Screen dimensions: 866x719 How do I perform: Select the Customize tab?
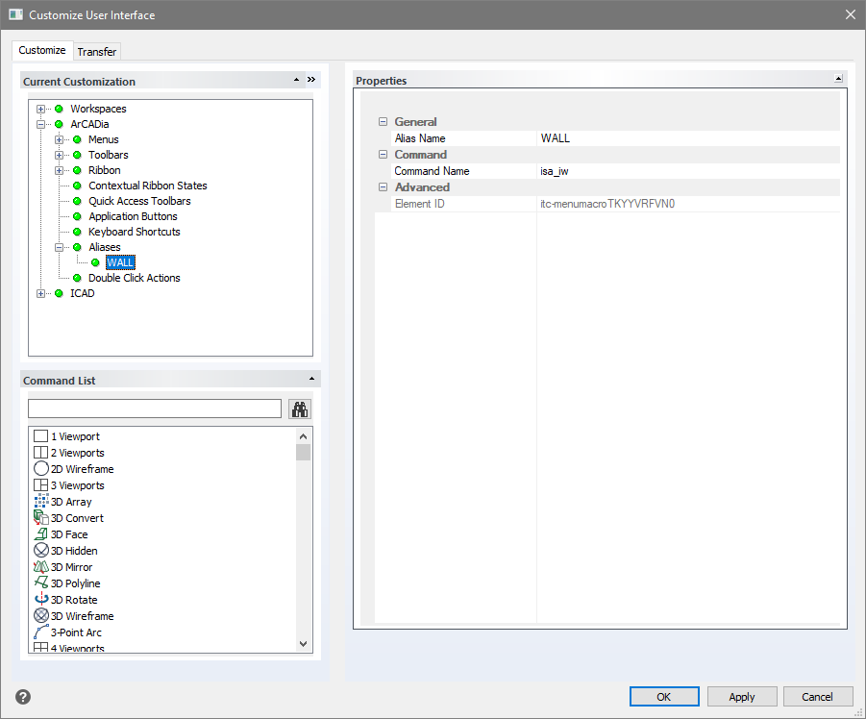point(42,50)
